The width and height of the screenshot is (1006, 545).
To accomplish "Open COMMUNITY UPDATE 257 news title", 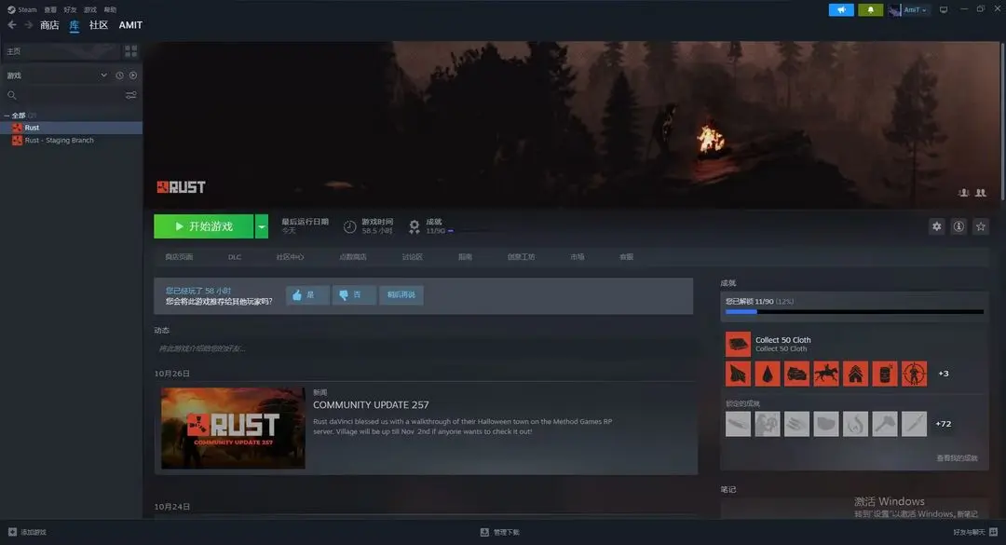I will [371, 405].
